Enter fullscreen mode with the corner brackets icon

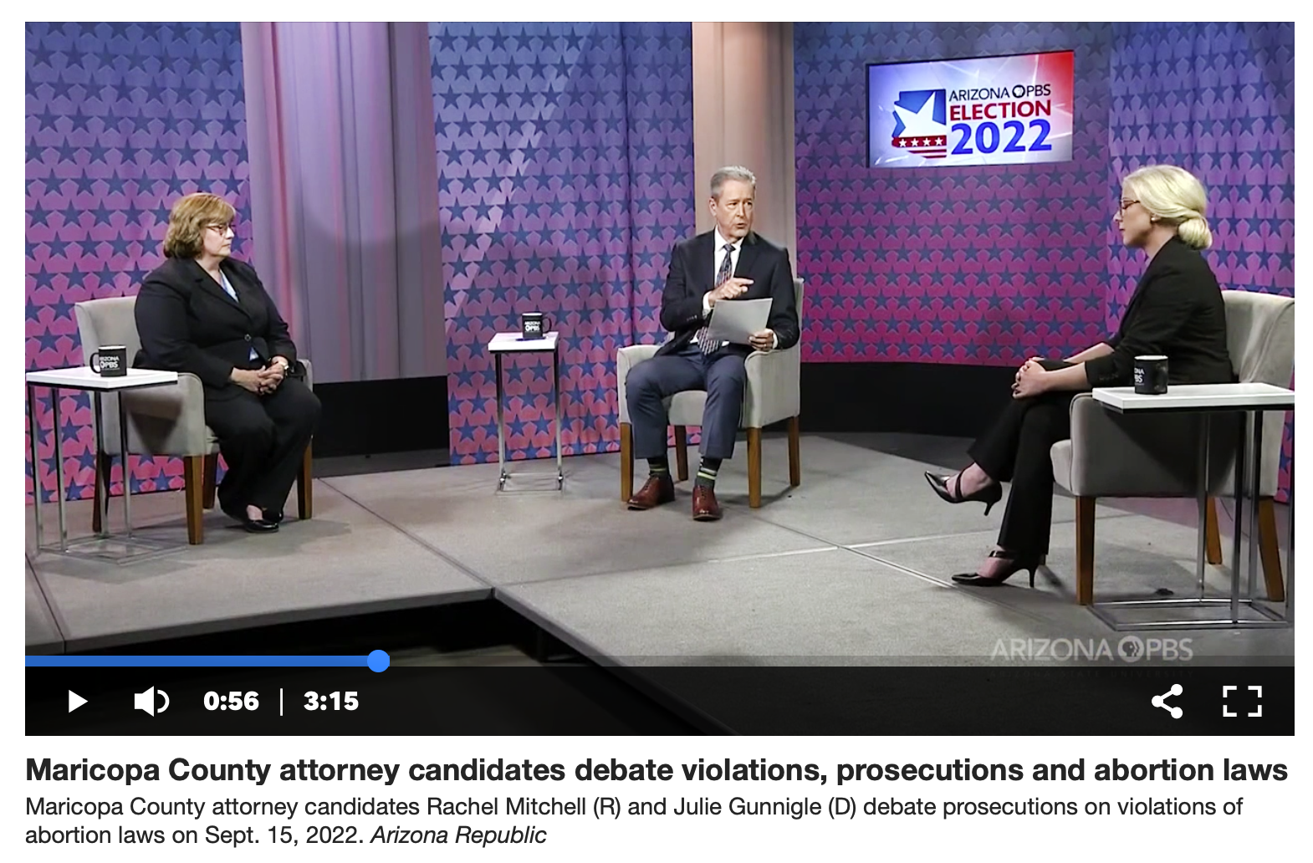[1242, 701]
